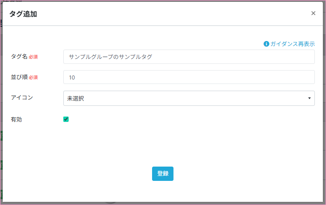Image resolution: width=326 pixels, height=205 pixels.
Task: Click the info icon beside ガイダンス再表示
Action: tap(266, 44)
